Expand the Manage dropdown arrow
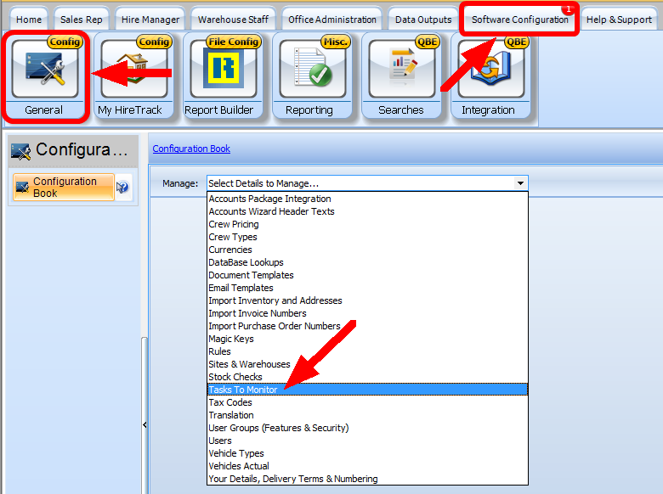The width and height of the screenshot is (663, 494). pyautogui.click(x=520, y=183)
